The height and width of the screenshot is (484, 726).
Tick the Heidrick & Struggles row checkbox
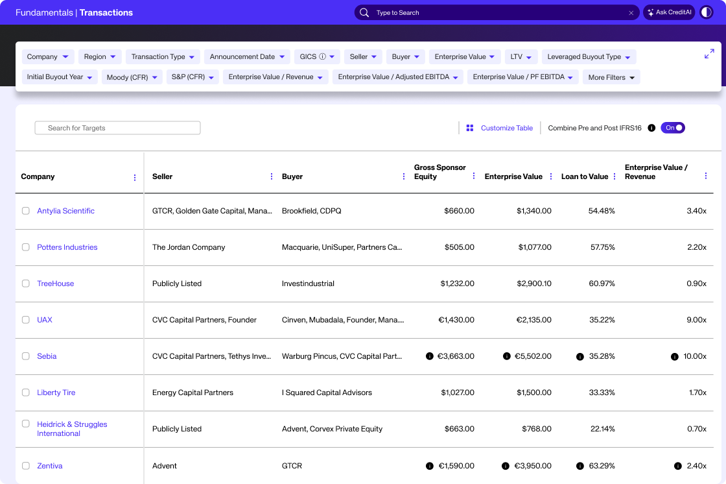(x=26, y=424)
